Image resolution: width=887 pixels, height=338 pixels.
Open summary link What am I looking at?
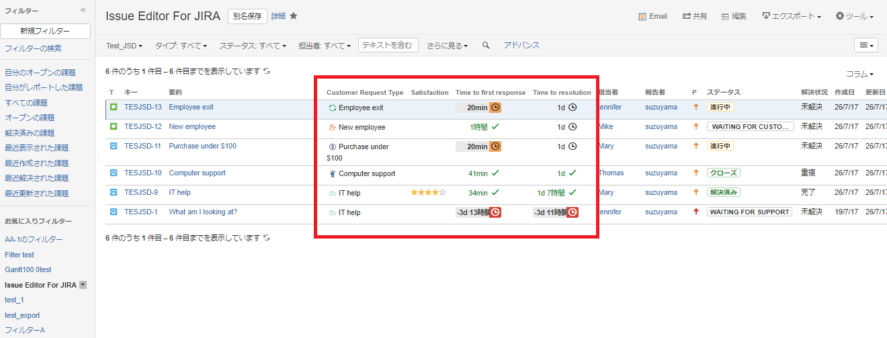tap(203, 212)
